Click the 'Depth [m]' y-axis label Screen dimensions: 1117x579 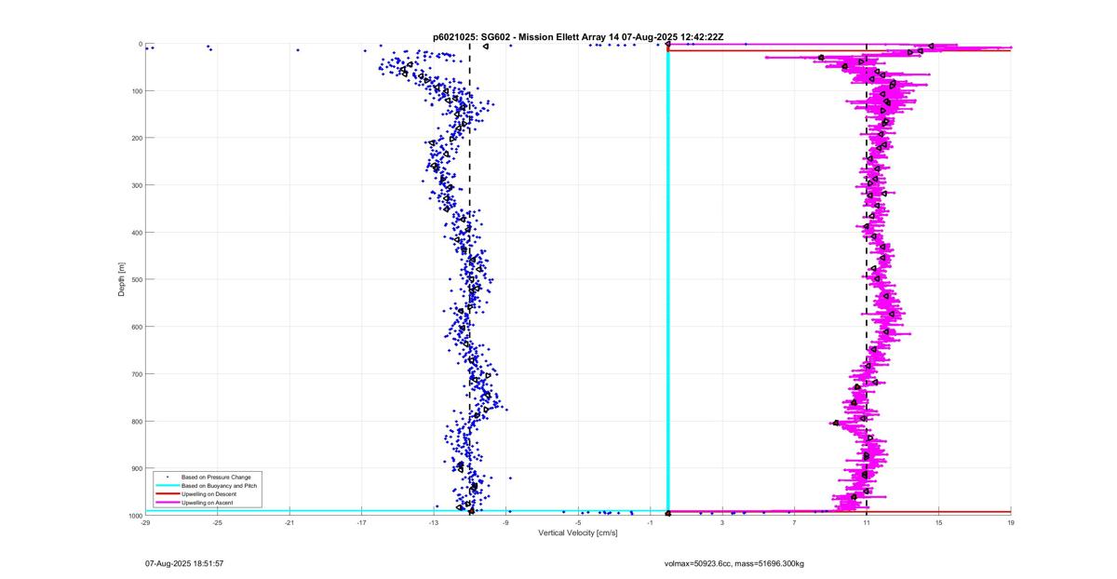pyautogui.click(x=121, y=279)
